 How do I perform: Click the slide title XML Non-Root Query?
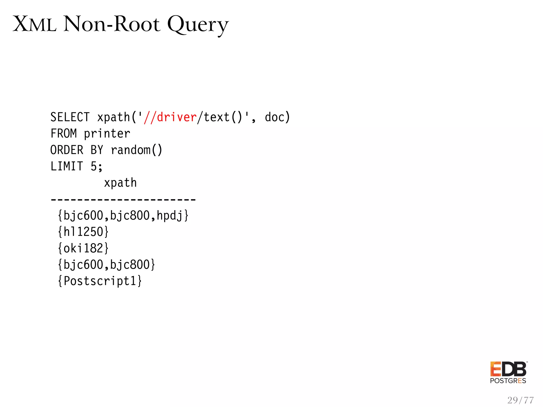(x=121, y=24)
